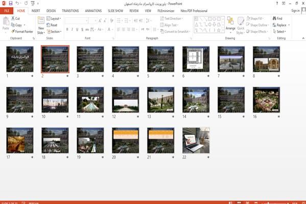Click the New Slide icon
The image size is (306, 204).
click(41, 21)
